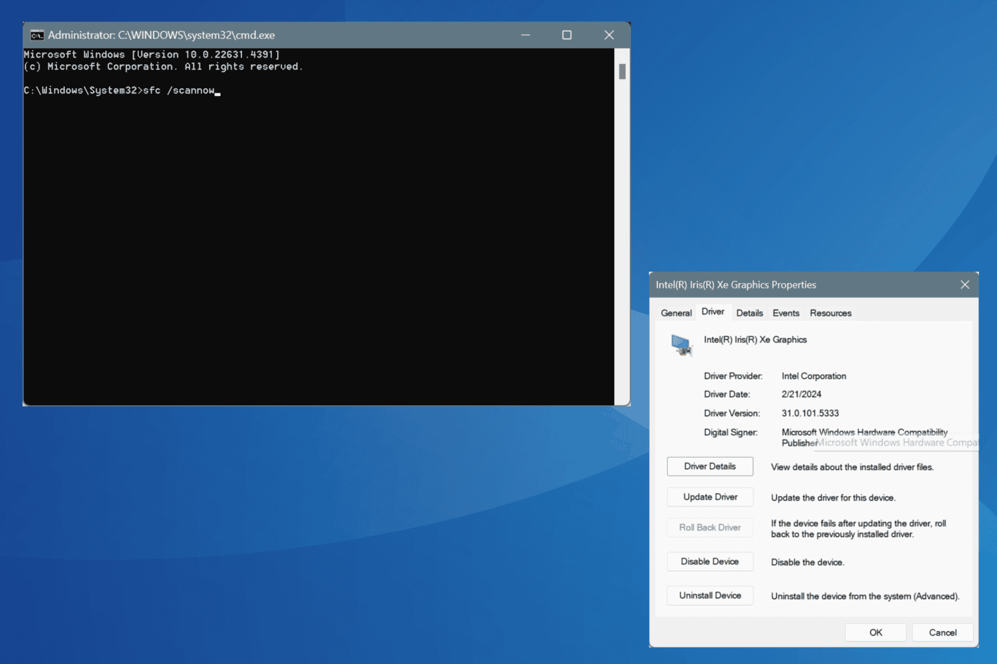Screen dimensions: 997x664
Task: Cancel the graphics properties dialog
Action: point(942,632)
